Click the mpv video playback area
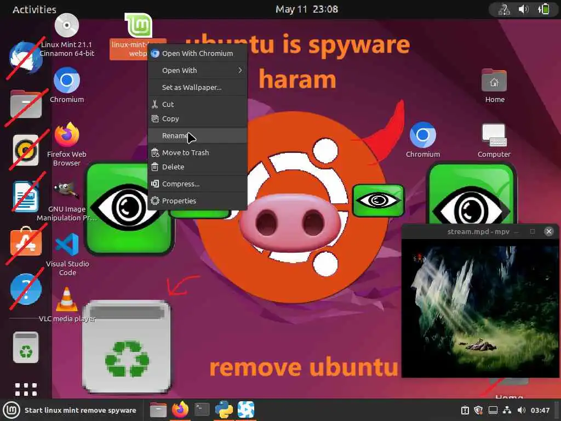The width and height of the screenshot is (561, 421). 480,308
